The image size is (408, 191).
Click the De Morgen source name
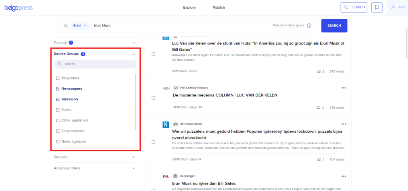point(187,176)
